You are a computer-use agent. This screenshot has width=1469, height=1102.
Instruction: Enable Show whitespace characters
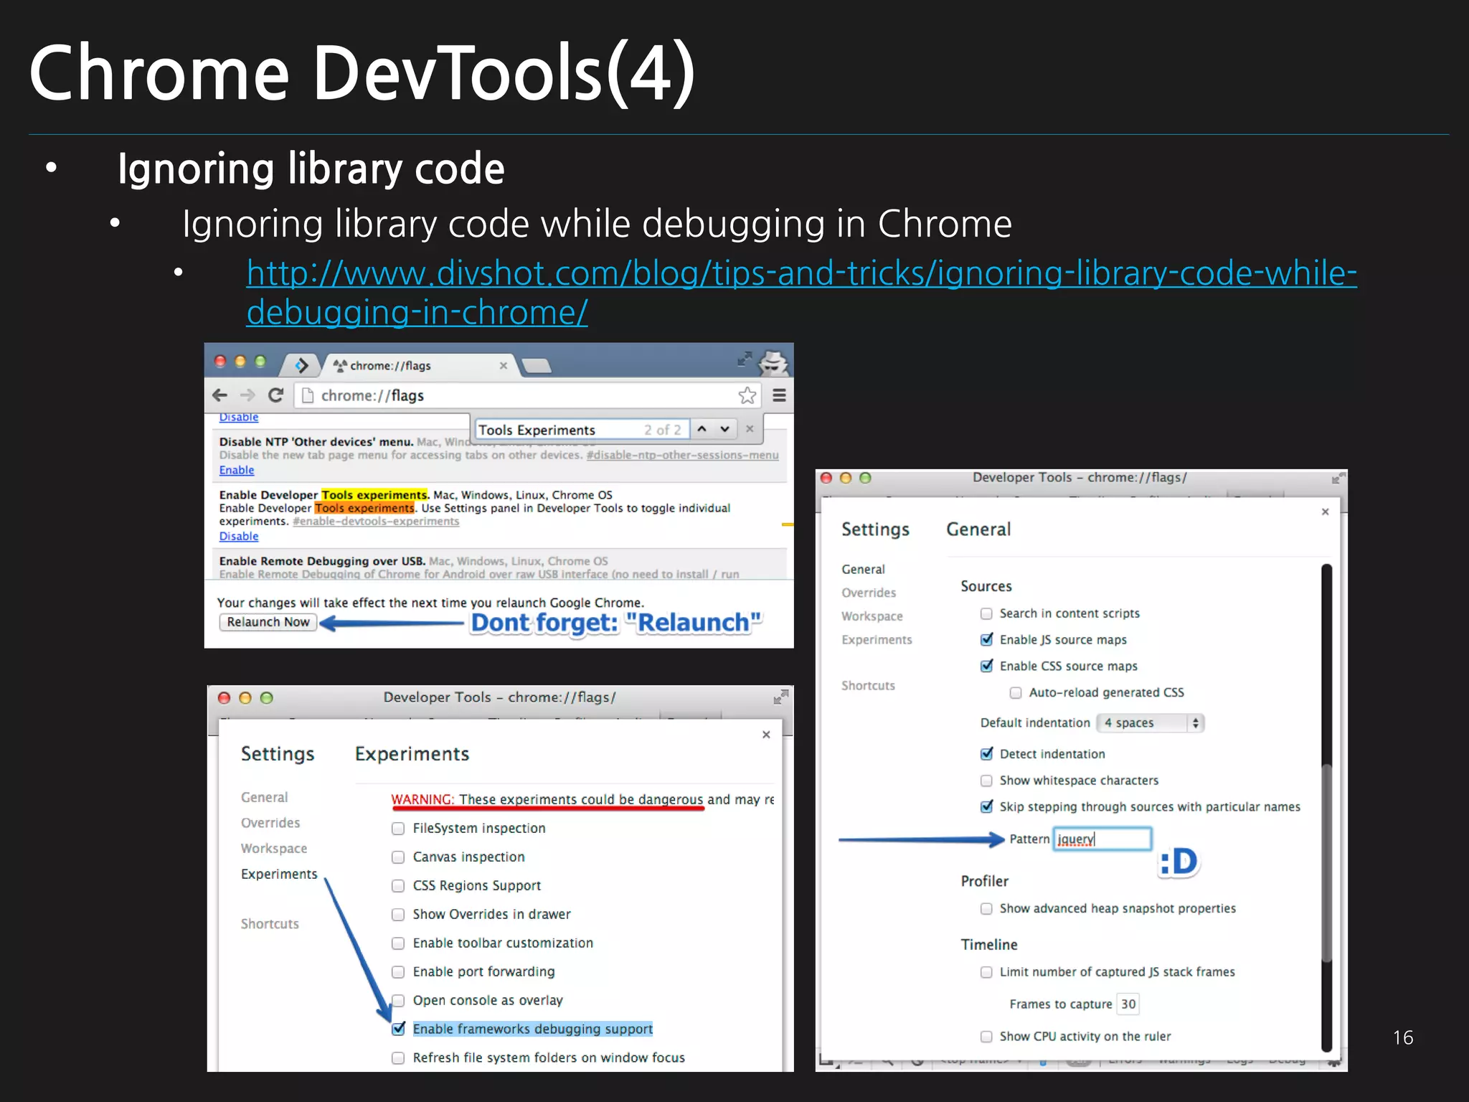(x=986, y=781)
